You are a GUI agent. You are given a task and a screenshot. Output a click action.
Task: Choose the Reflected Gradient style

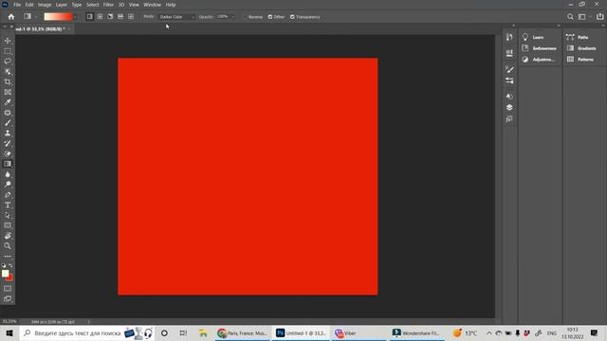tap(120, 17)
